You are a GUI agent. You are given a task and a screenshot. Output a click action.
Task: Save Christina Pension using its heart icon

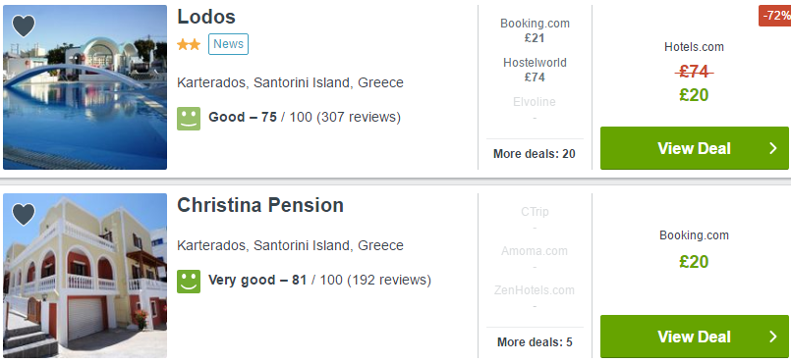point(24,215)
